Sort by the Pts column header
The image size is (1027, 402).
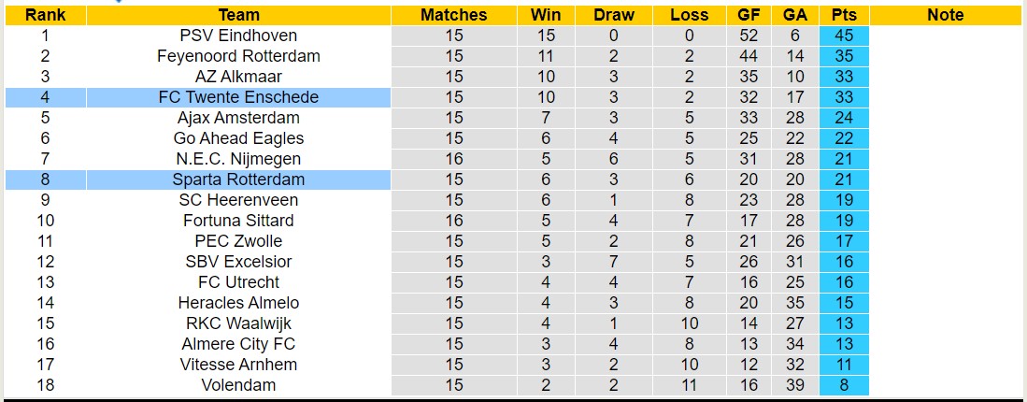(844, 15)
